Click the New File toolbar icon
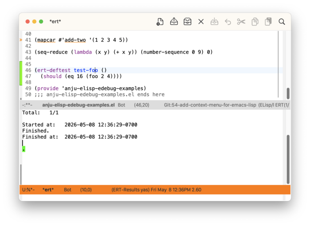Image resolution: width=310 pixels, height=226 pixels. pos(160,22)
